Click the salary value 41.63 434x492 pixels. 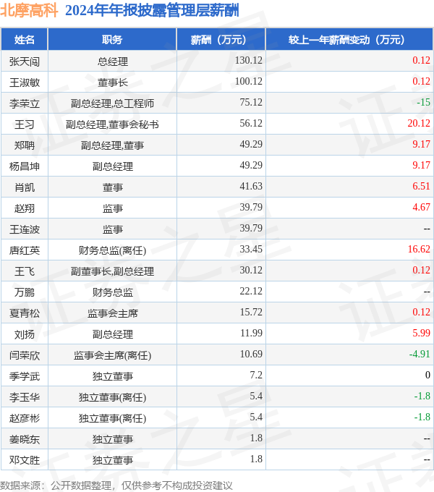point(251,187)
